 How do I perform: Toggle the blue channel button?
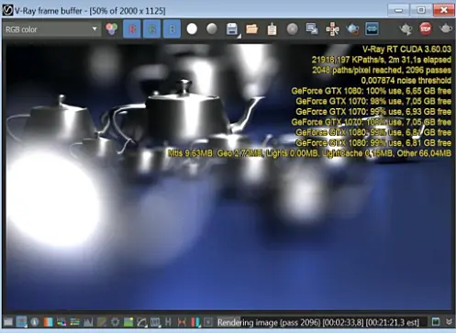pyautogui.click(x=172, y=29)
